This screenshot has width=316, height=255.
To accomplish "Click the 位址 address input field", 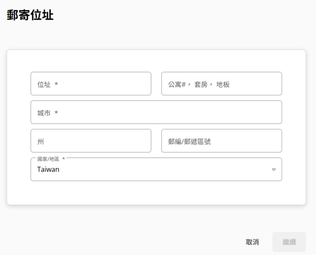I will pyautogui.click(x=91, y=83).
